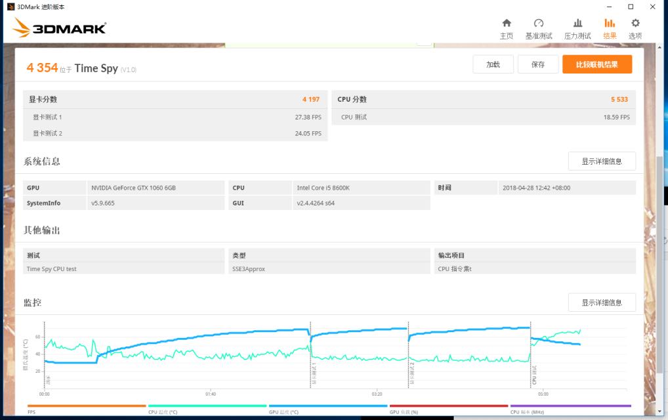
Task: Click the 03:20 time axis label
Action: (x=377, y=394)
